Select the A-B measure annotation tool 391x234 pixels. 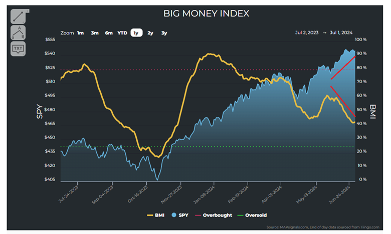point(17,32)
